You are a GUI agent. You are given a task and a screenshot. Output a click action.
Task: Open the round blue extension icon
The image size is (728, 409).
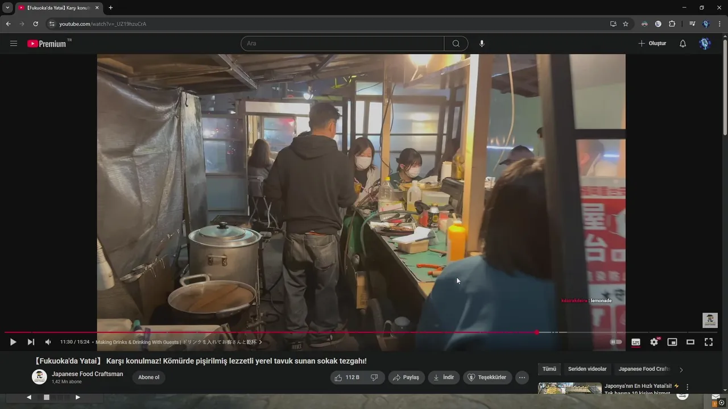[x=658, y=24]
